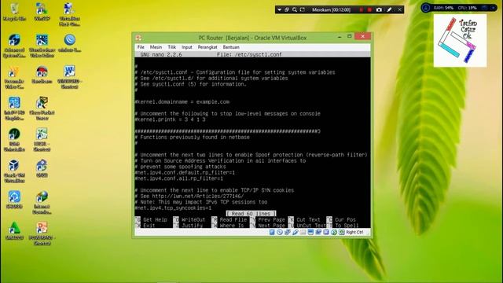
Task: Click the full-screen region icon in recorder toolbar
Action: coord(302,9)
